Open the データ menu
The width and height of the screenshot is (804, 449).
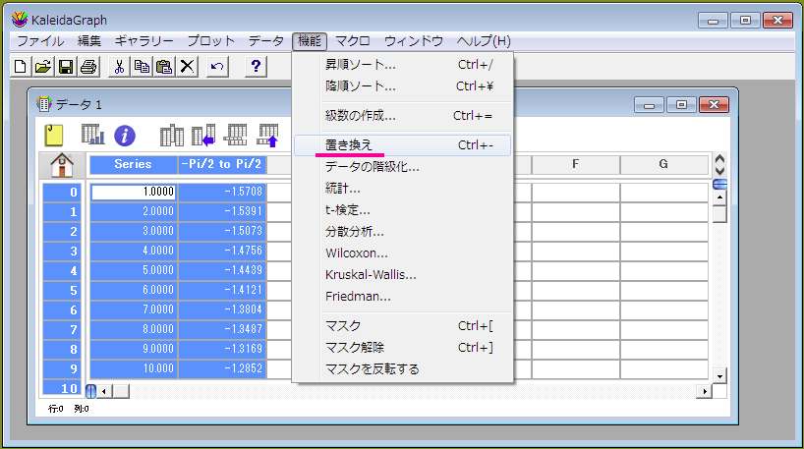pos(266,41)
